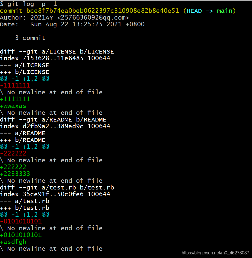Click the '--- a/LICENSE' line

coord(25,65)
